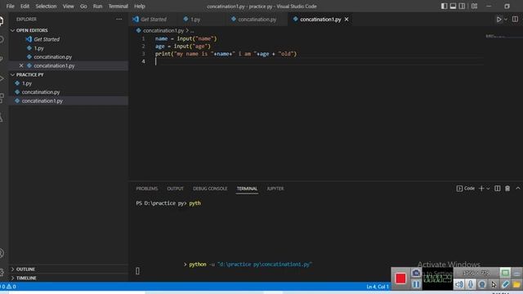The height and width of the screenshot is (294, 523).
Task: Switch to the Terminal panel tab
Action: click(x=247, y=189)
